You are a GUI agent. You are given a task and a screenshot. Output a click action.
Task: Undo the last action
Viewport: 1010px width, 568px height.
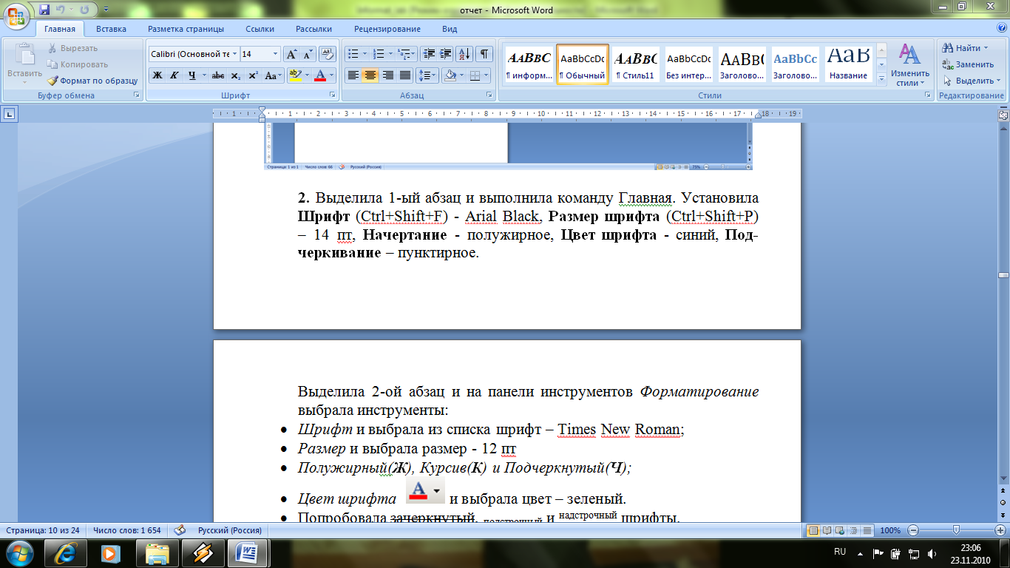61,10
